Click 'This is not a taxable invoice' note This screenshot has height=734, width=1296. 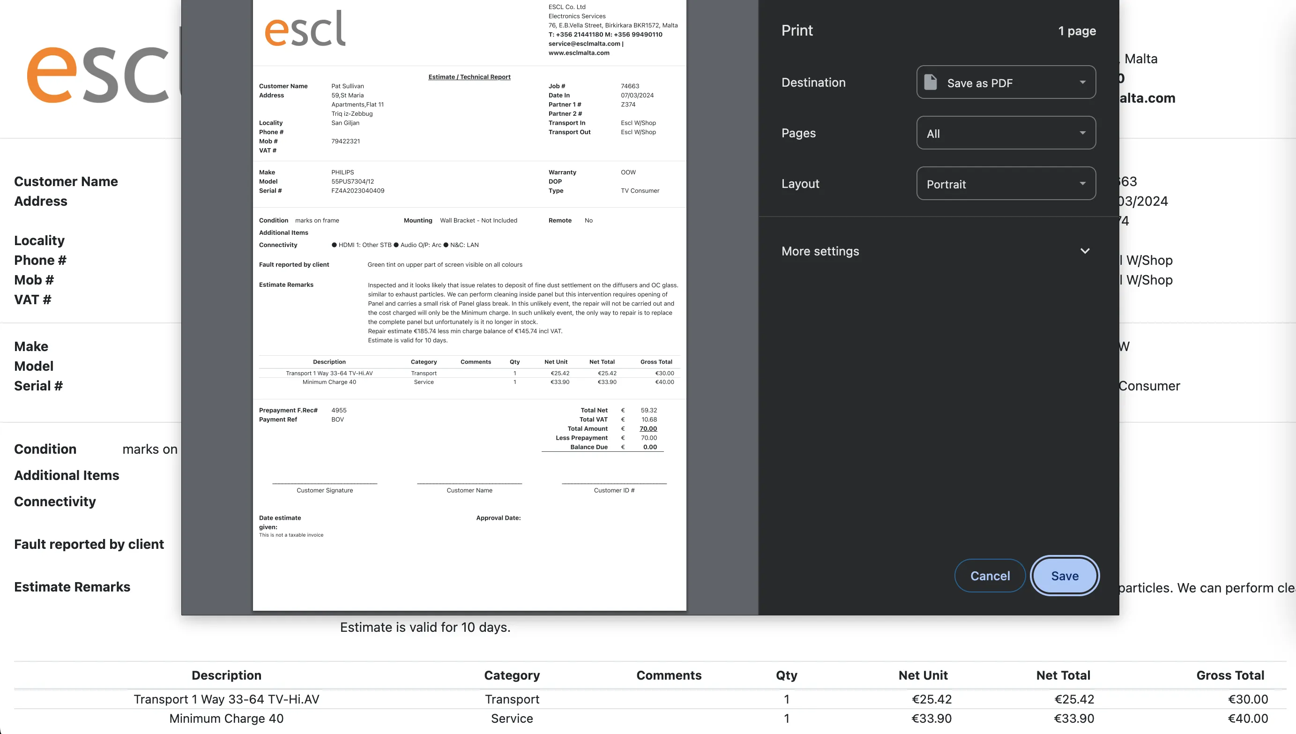[x=291, y=535]
